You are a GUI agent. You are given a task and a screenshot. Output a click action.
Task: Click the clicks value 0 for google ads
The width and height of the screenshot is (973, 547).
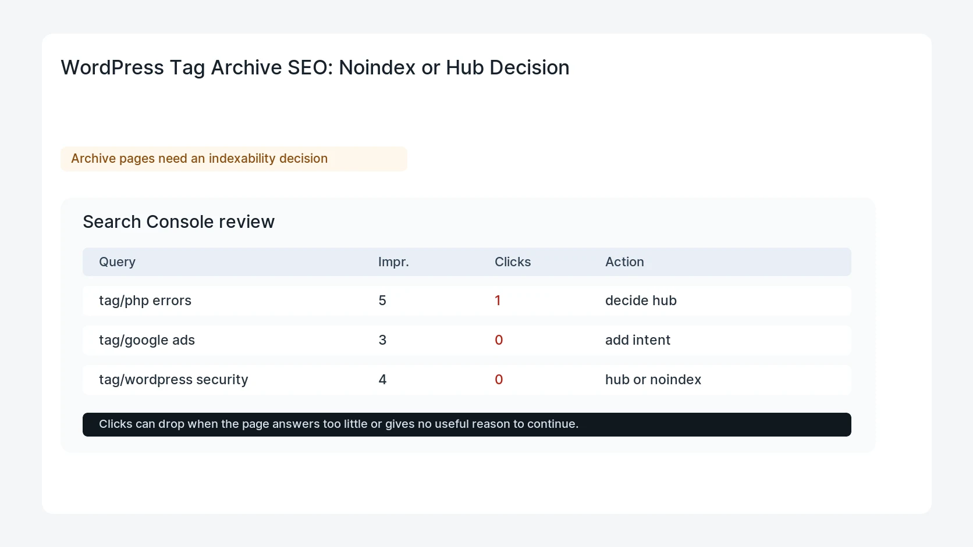499,340
